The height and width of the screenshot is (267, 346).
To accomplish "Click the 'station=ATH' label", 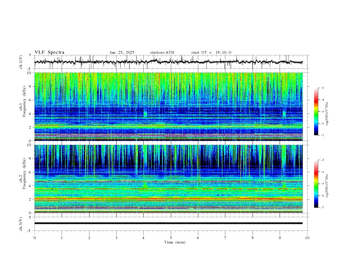I will click(162, 52).
